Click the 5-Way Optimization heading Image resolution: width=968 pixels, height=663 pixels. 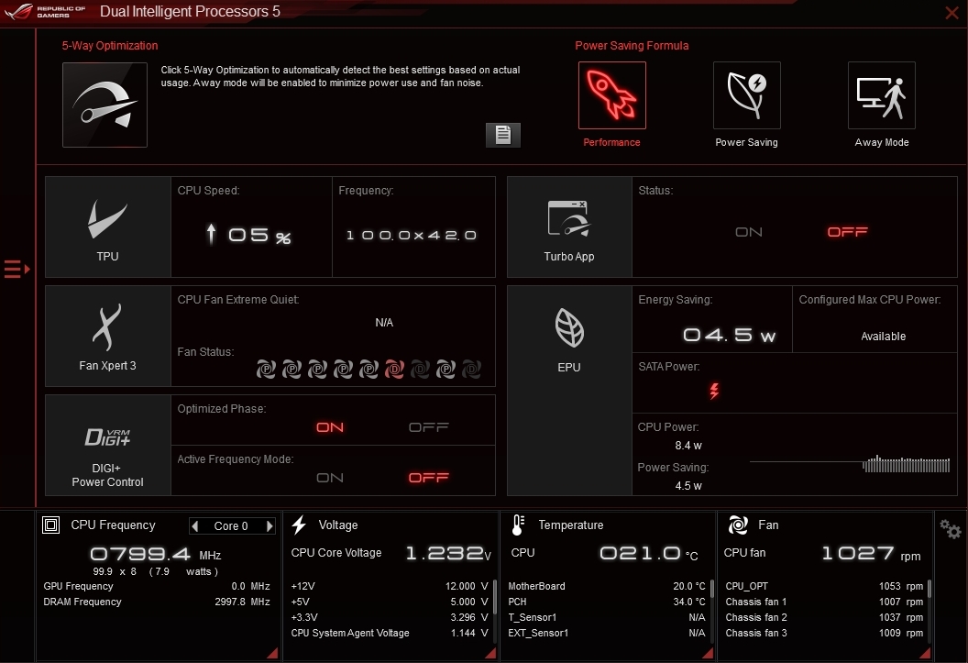tap(110, 46)
